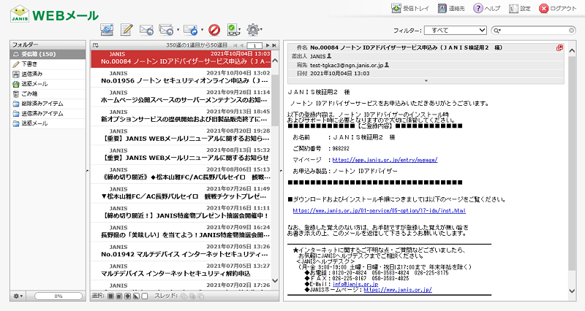The image size is (585, 311).
Task: Click the 0% quota usage bar
Action: 58,296
